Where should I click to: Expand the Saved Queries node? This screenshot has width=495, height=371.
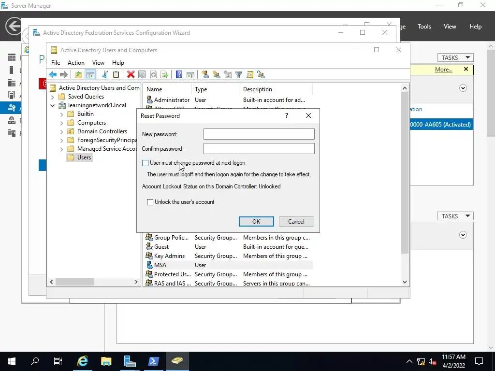(53, 97)
